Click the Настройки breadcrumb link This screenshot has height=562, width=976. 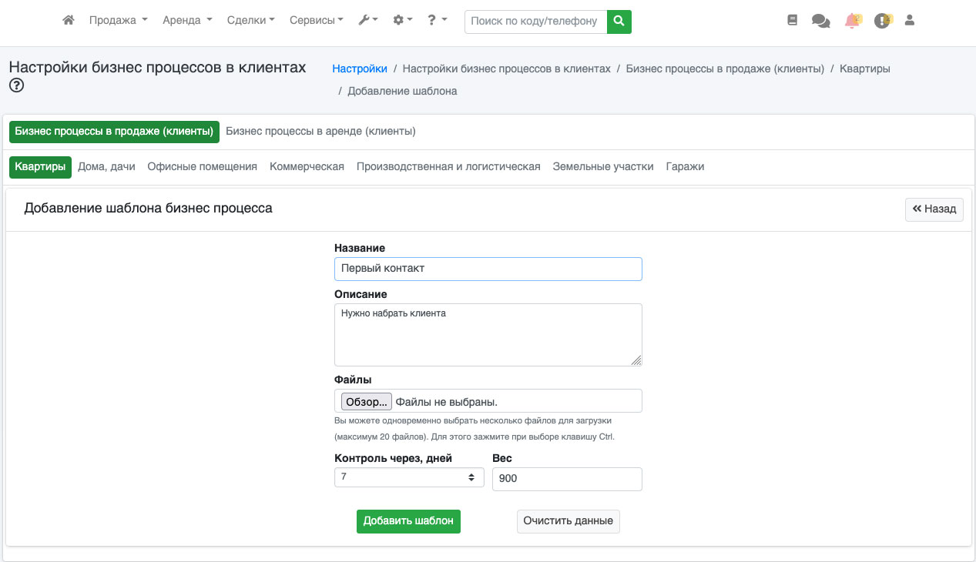[x=360, y=69]
